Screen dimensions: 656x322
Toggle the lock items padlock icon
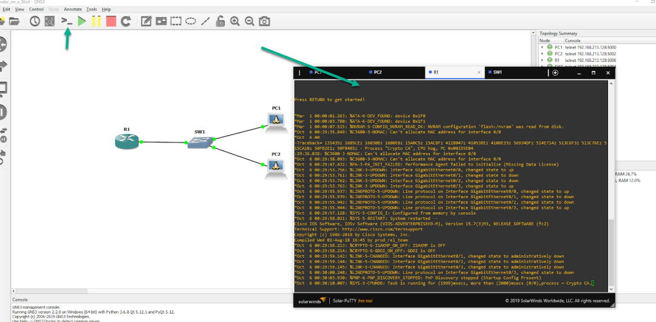(x=220, y=21)
